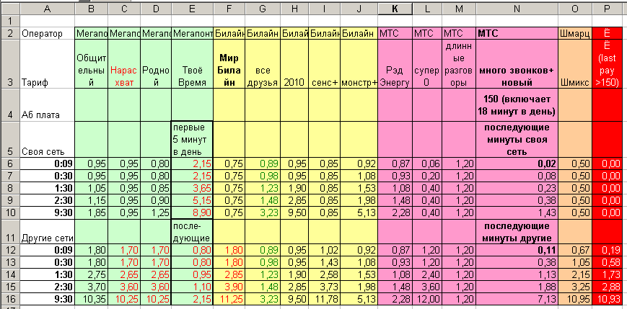The height and width of the screenshot is (309, 627).
Task: Select cell '150 (включает 18 минут в день)'
Action: pyautogui.click(x=517, y=105)
